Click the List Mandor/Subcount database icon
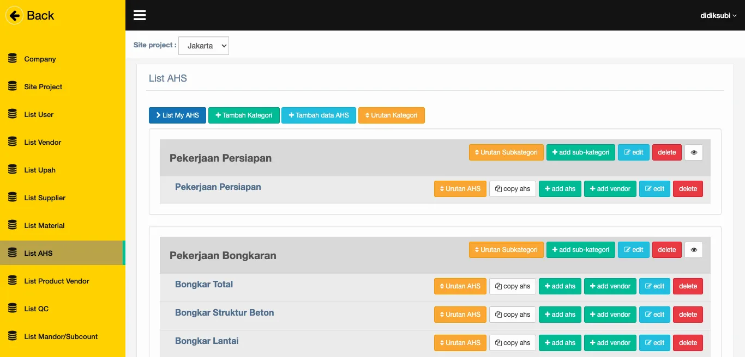 pos(13,336)
